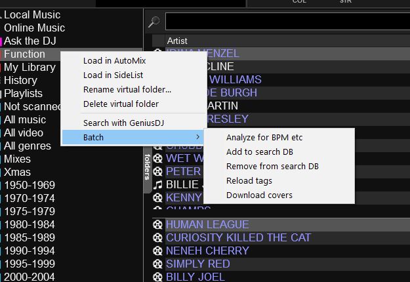Open the History folder
410x282 pixels.
click(x=20, y=80)
